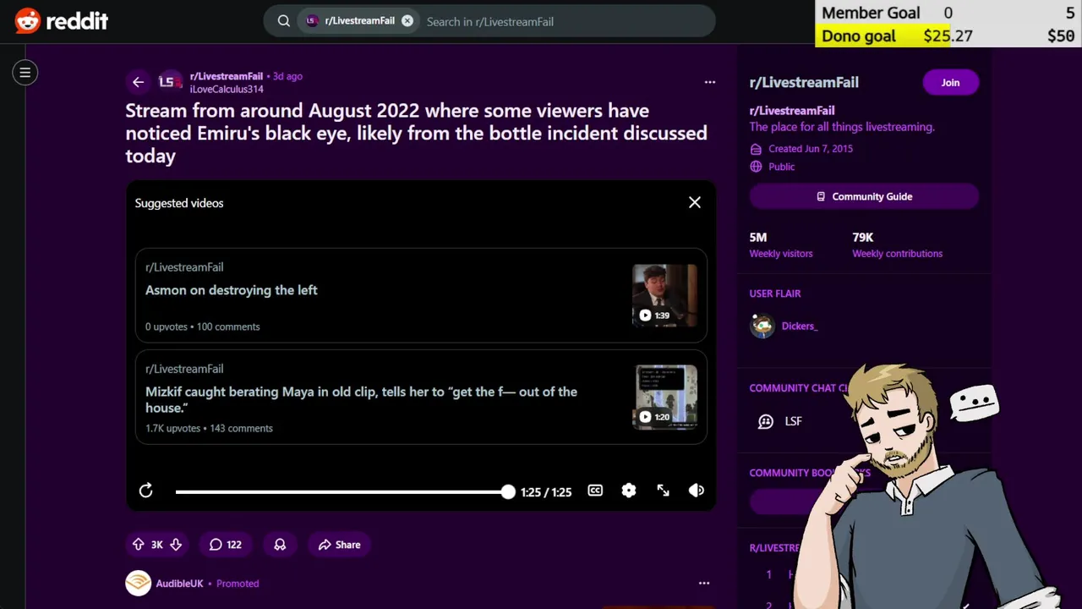Click the 3K post score count
Image resolution: width=1082 pixels, height=609 pixels.
157,545
